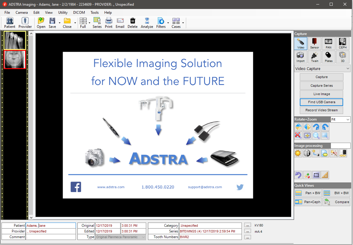Viewport: 353px width, 245px height.
Task: Open the Video Capture mode dropdown
Action: pyautogui.click(x=322, y=69)
